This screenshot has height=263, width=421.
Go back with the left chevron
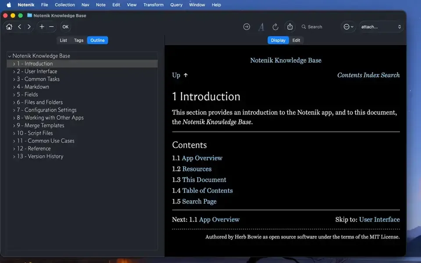click(20, 27)
